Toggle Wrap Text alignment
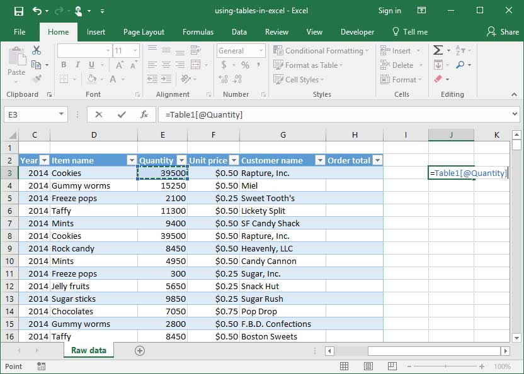The image size is (524, 374). 195,50
